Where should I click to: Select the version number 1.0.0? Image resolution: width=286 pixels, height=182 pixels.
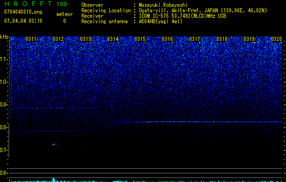[61, 4]
